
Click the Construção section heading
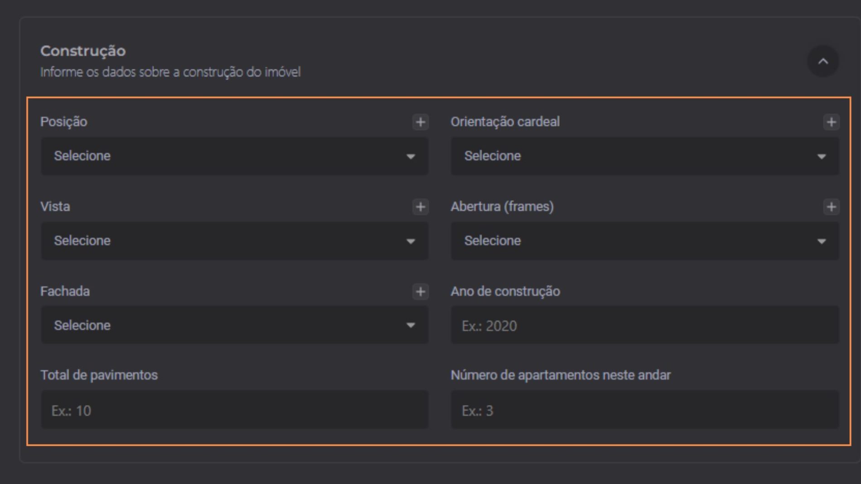[83, 51]
